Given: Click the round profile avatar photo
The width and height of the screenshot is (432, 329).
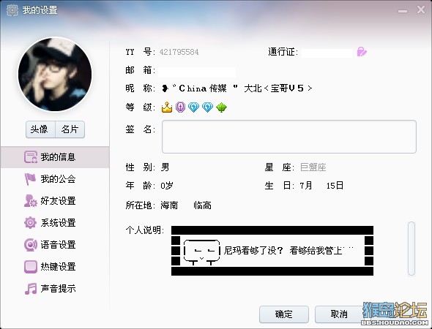Looking at the screenshot, I should click(x=55, y=75).
